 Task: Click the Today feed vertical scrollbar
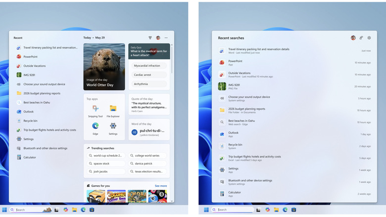172,59
